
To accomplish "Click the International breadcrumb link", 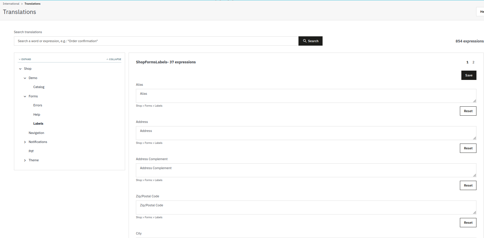I will pos(11,4).
